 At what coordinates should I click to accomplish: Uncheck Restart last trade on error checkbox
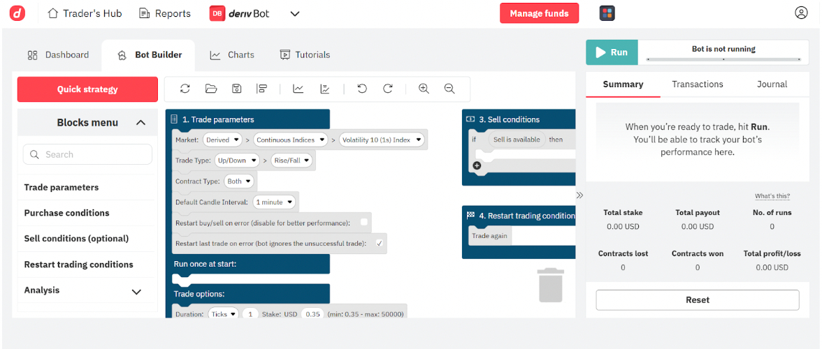(379, 244)
